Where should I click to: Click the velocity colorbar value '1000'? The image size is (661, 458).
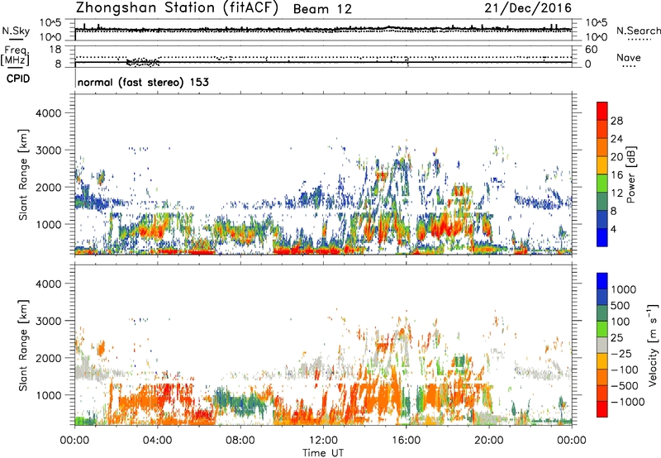623,289
